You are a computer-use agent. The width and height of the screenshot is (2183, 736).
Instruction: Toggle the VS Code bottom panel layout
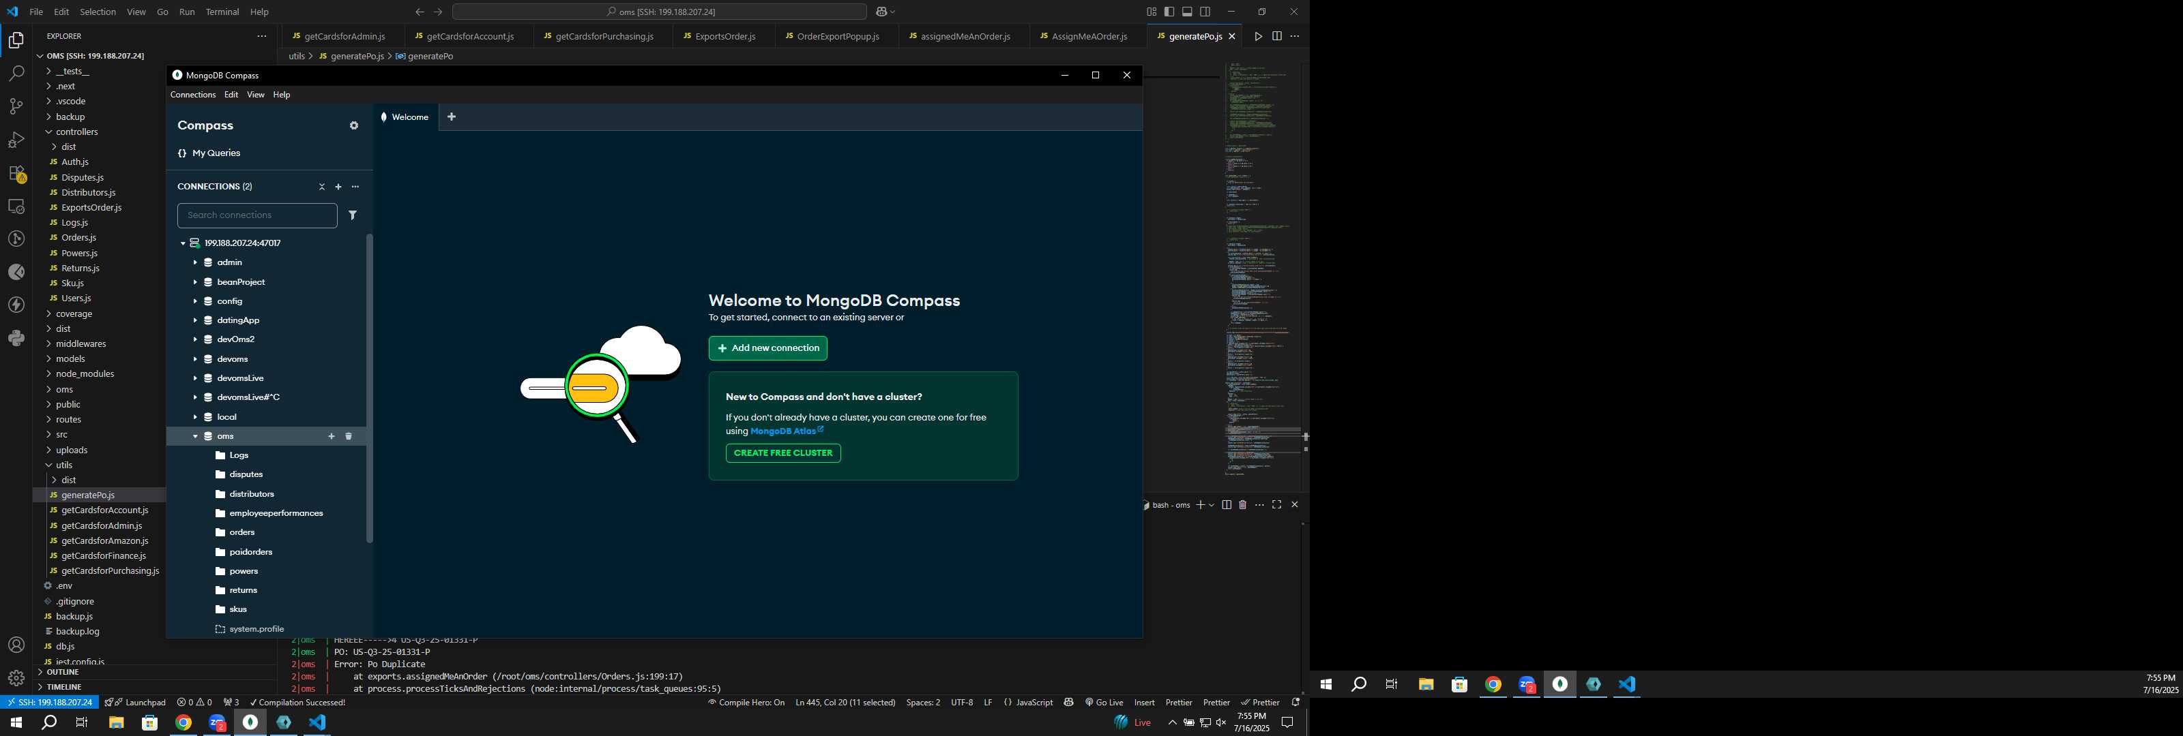pos(1187,12)
